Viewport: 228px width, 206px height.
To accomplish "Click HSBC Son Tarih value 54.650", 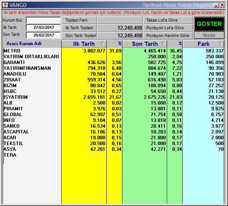I will 158,91.
